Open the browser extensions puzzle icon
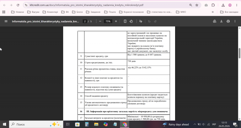The image size is (241, 128). point(213,5)
